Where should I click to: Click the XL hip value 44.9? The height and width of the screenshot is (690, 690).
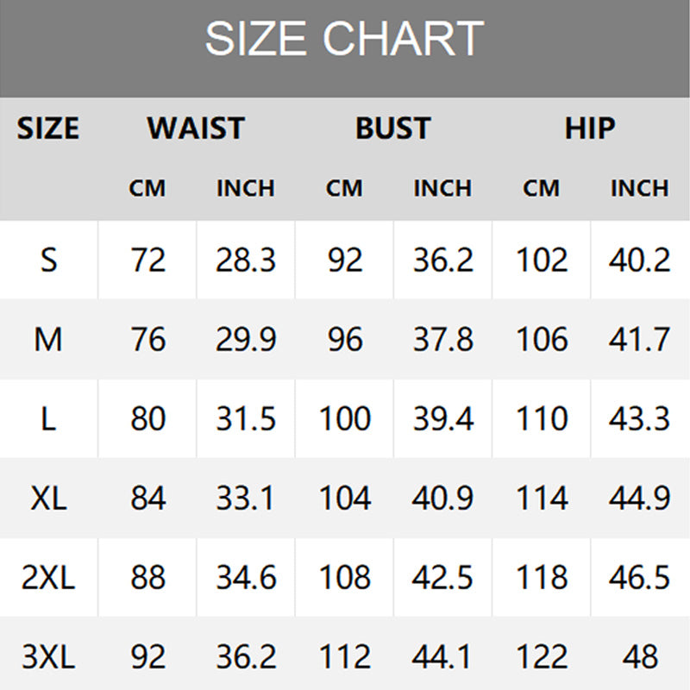coord(639,498)
